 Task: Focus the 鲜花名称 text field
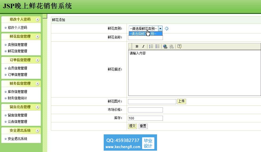pyautogui.click(x=145, y=38)
